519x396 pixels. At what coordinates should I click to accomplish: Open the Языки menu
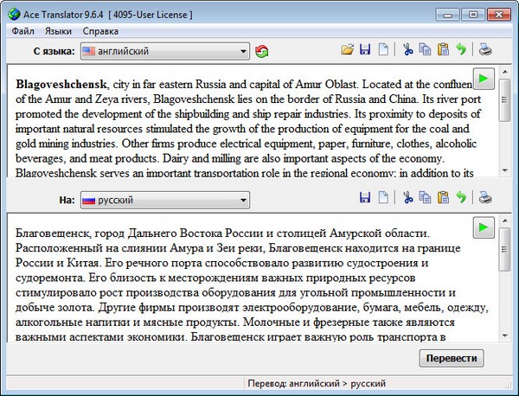[58, 31]
